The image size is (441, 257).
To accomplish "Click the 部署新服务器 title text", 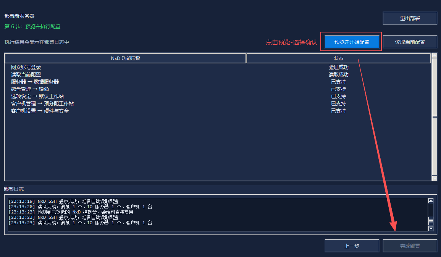I will click(x=19, y=16).
